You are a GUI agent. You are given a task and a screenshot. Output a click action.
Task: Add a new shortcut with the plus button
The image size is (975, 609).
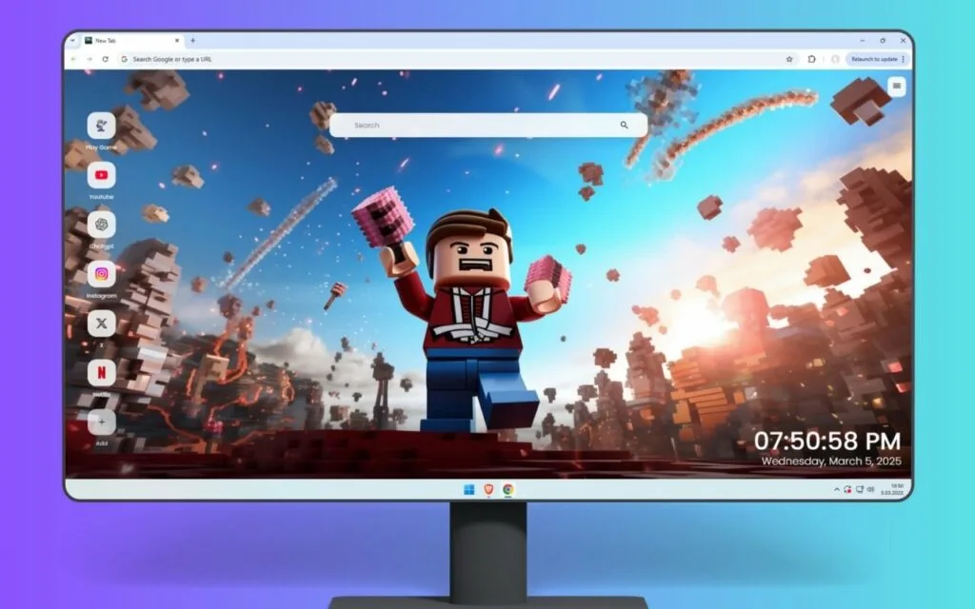101,422
